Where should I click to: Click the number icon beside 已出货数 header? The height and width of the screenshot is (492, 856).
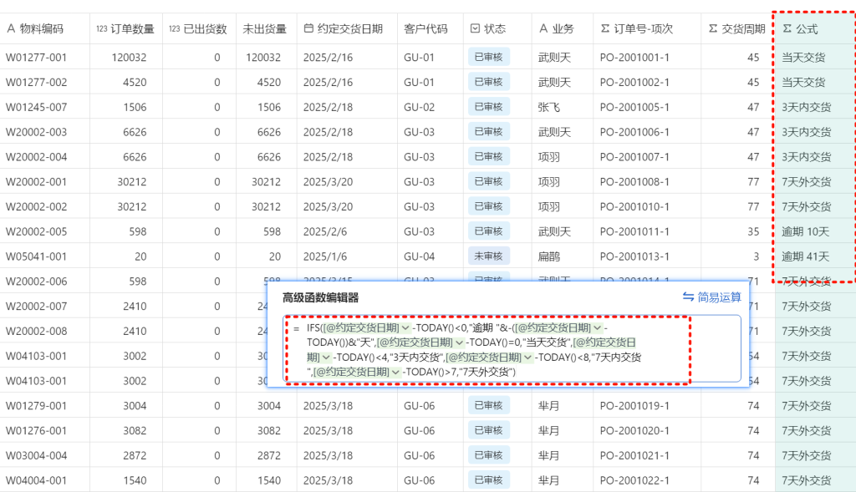(174, 29)
